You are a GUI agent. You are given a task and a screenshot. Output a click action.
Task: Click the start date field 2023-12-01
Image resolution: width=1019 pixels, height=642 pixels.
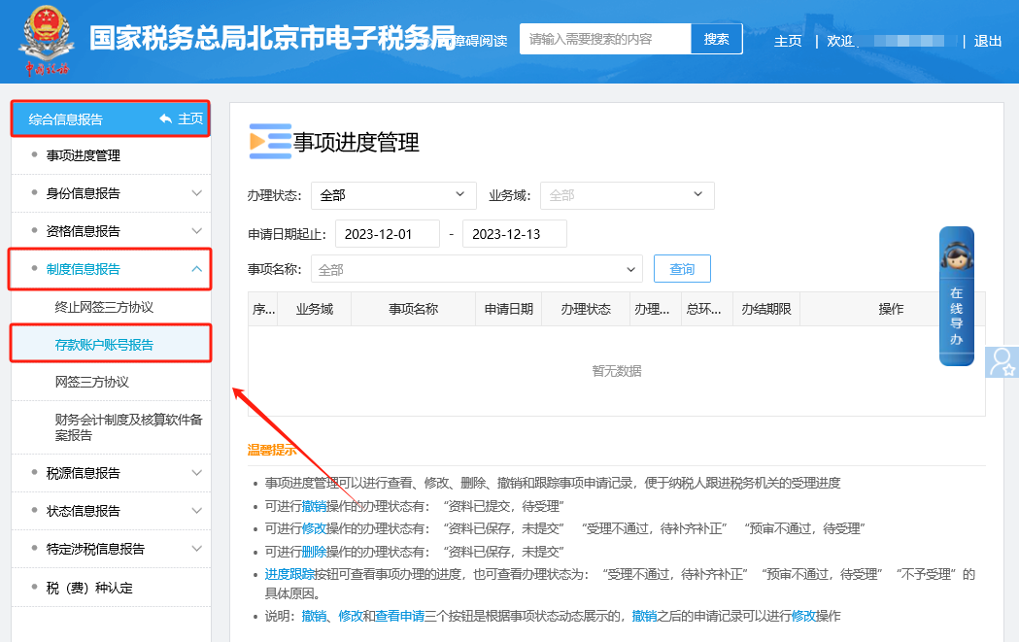(387, 234)
